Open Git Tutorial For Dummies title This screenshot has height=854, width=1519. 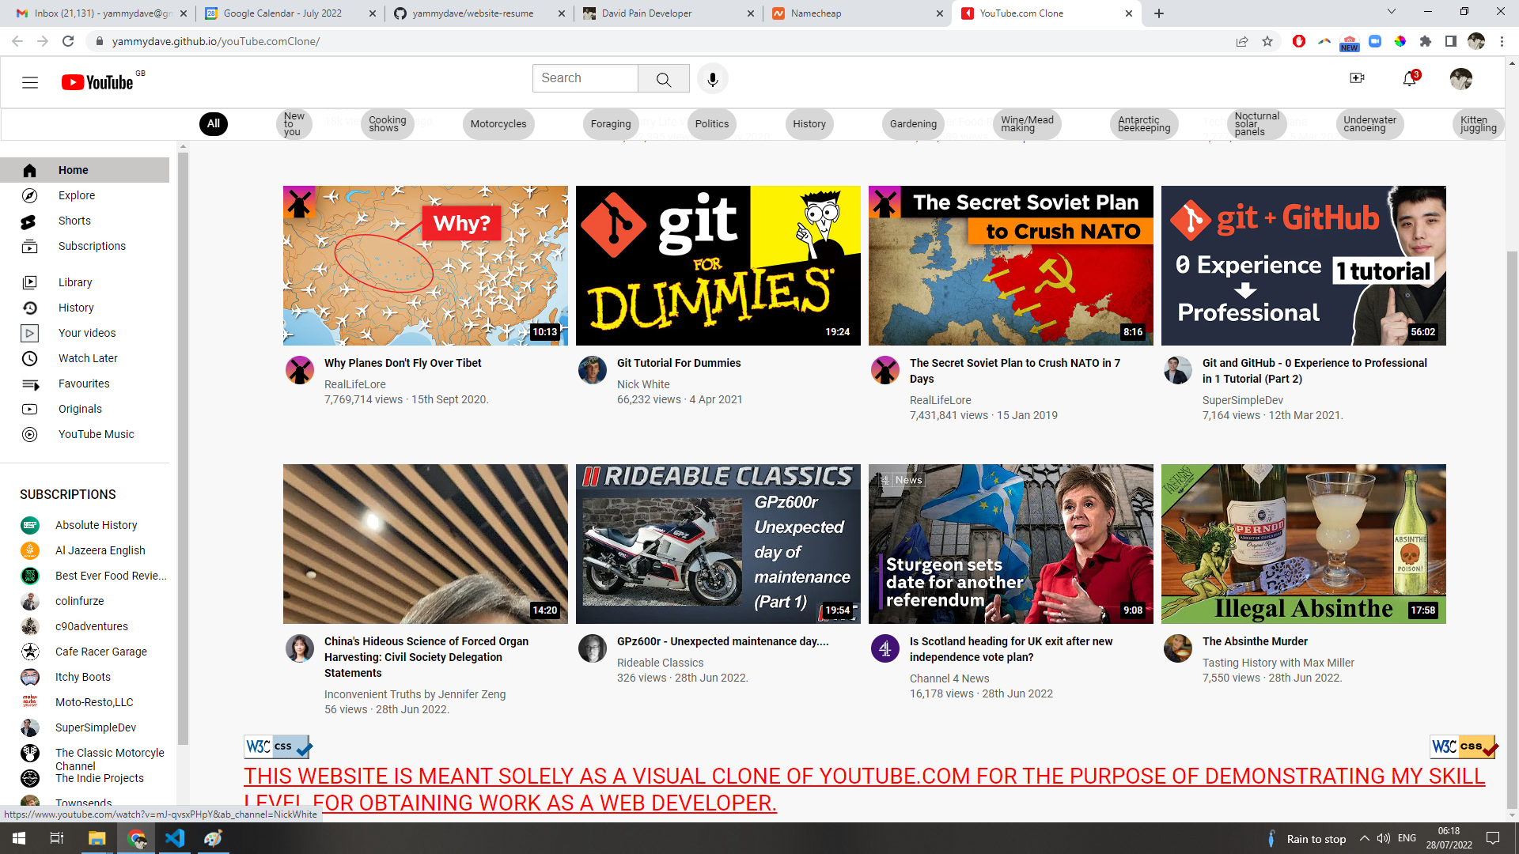(x=679, y=363)
